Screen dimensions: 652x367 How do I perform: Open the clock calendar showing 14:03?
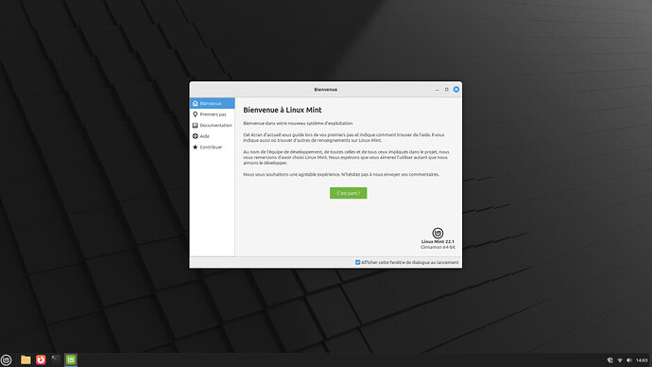click(642, 360)
